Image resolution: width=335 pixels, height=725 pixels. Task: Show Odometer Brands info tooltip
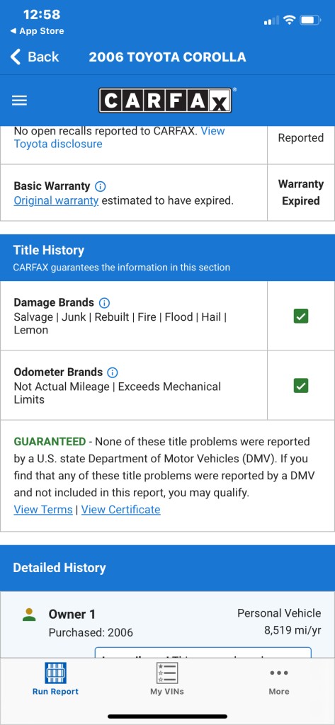point(113,372)
